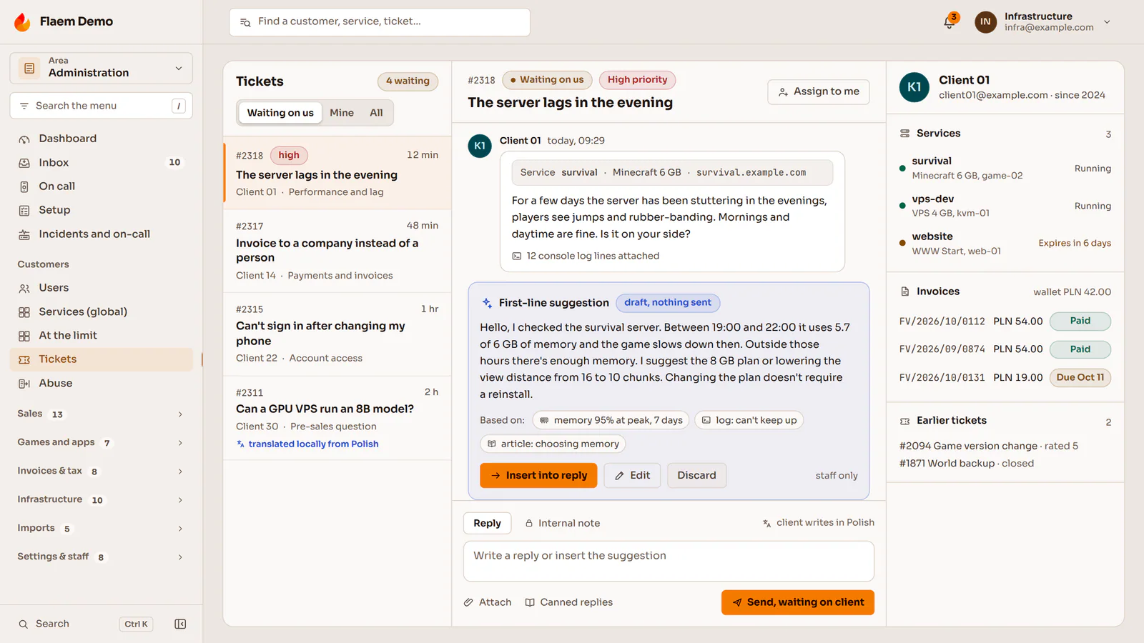Open the Infrastructure account menu chevron
Screen dimensions: 1144x643
coord(1107,22)
